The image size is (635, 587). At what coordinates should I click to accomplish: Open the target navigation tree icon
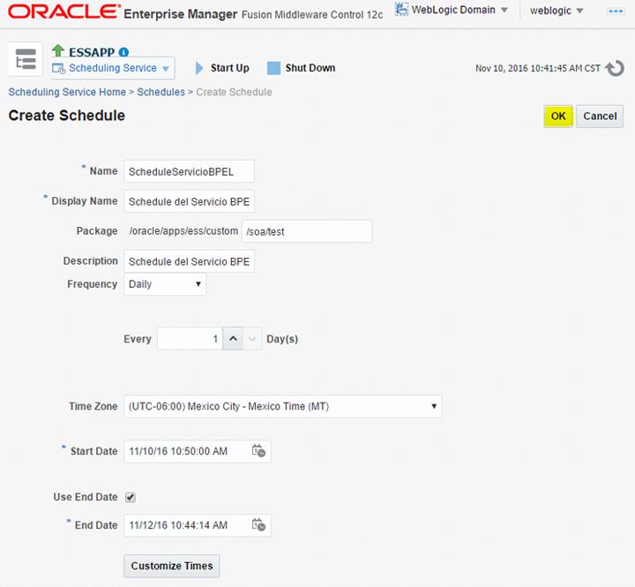click(26, 59)
